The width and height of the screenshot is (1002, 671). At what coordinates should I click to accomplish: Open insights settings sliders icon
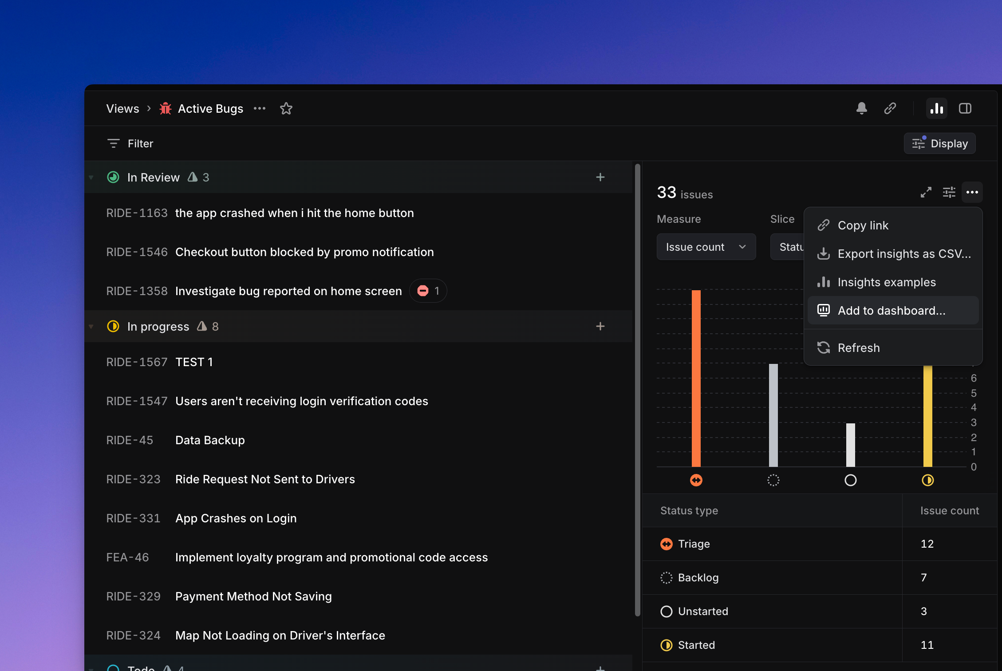(949, 192)
